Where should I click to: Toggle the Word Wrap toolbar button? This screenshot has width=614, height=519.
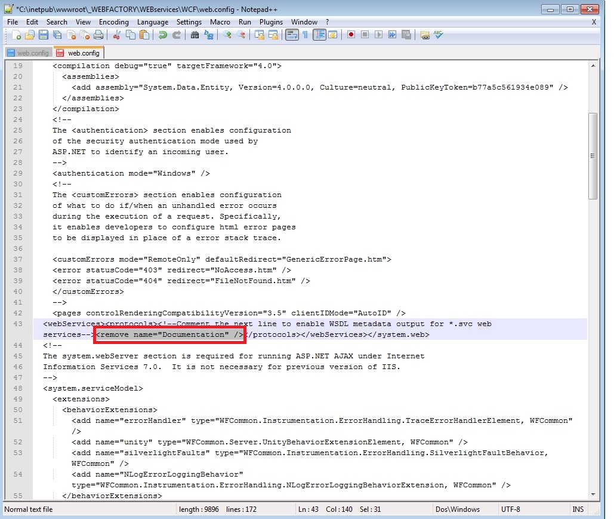click(x=292, y=35)
